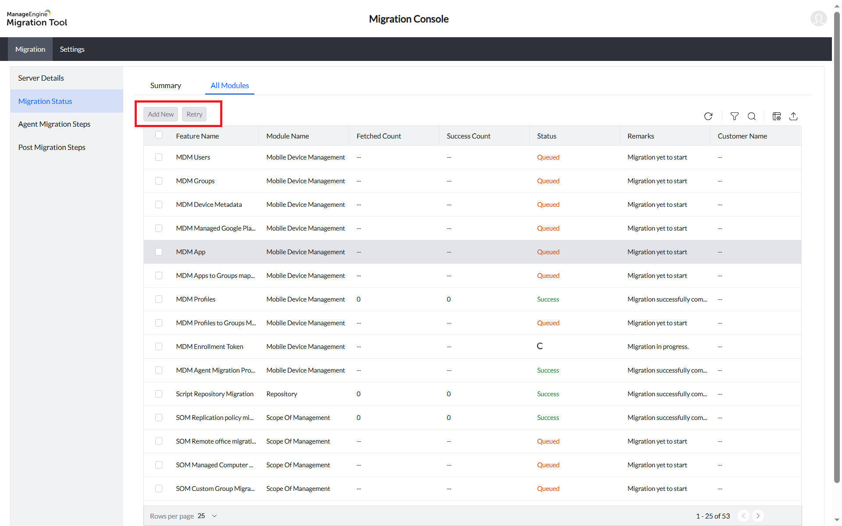Check MDM Managed Google Play row checkbox
Screen dimensions: 842x526
pos(159,228)
